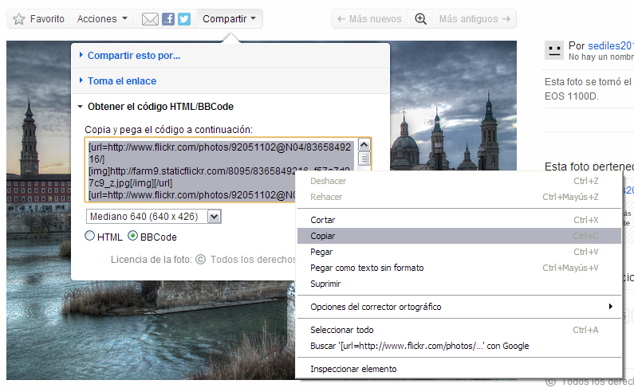Click the user avatar face icon
Viewport: 634px width, 388px height.
553,51
